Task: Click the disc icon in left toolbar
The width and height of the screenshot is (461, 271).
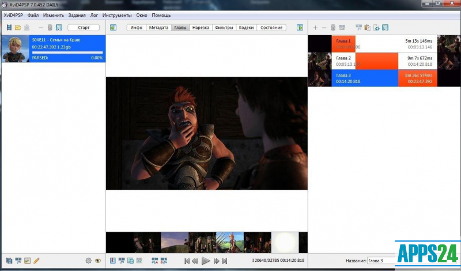Action: tap(27, 27)
